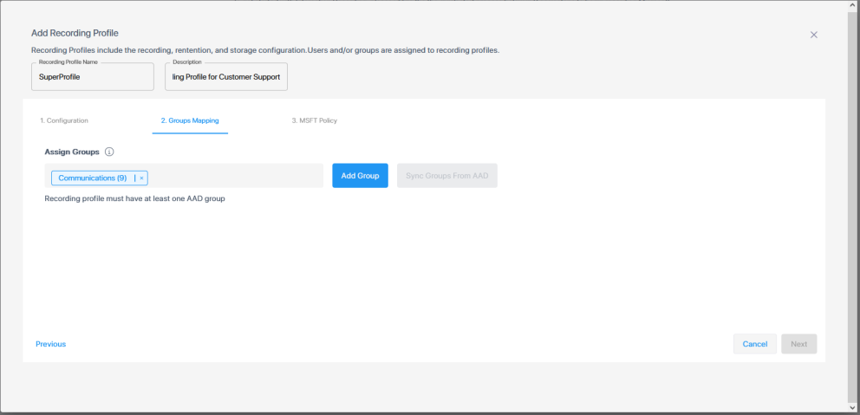The width and height of the screenshot is (860, 415).
Task: Click the Add Recording Profile title text
Action: click(x=75, y=33)
